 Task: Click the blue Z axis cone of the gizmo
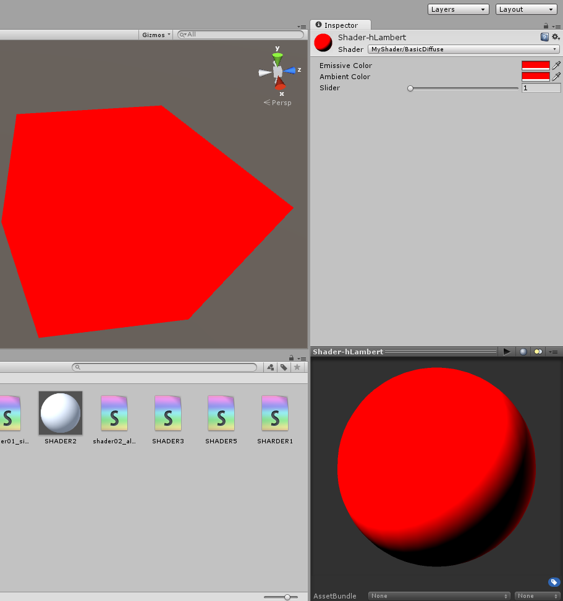pyautogui.click(x=290, y=70)
